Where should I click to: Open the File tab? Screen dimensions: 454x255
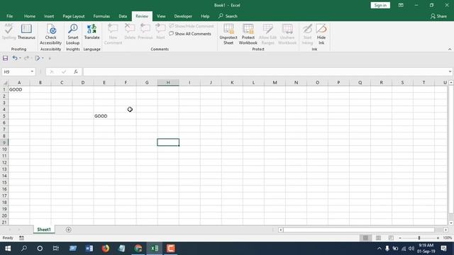(x=9, y=16)
